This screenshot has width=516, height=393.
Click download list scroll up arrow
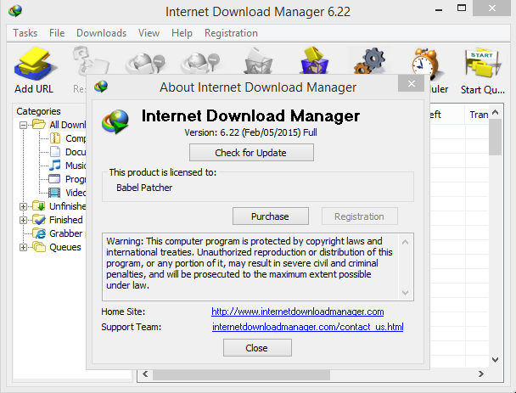click(496, 113)
